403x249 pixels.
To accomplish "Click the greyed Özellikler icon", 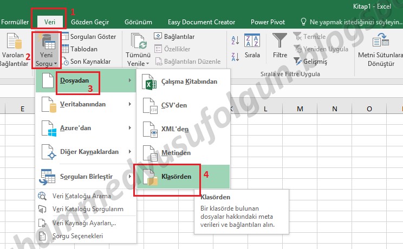I will coord(158,49).
